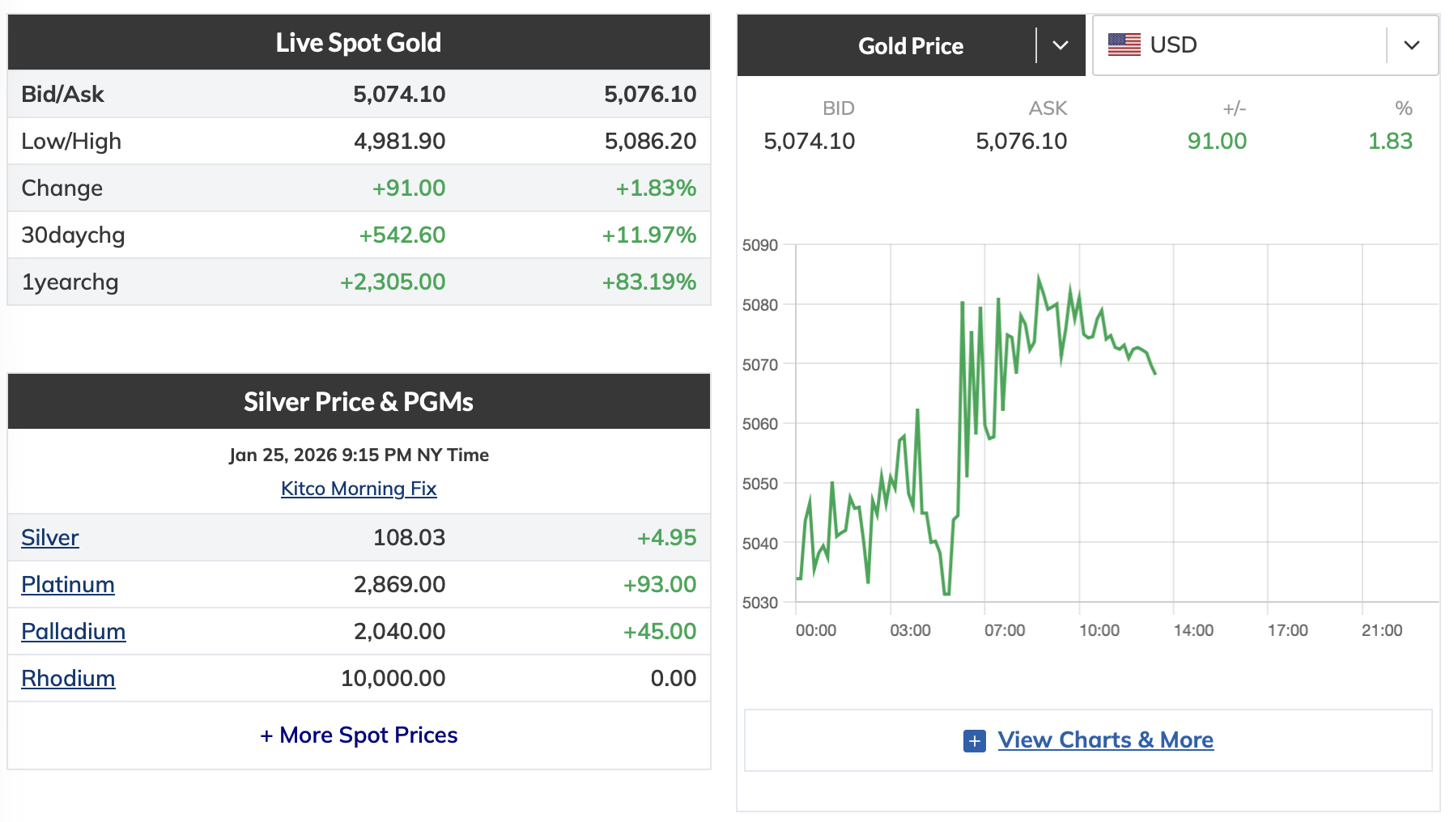Screen dimensions: 1454x822
Task: Click the gold 1yearchg row
Action: tap(359, 282)
